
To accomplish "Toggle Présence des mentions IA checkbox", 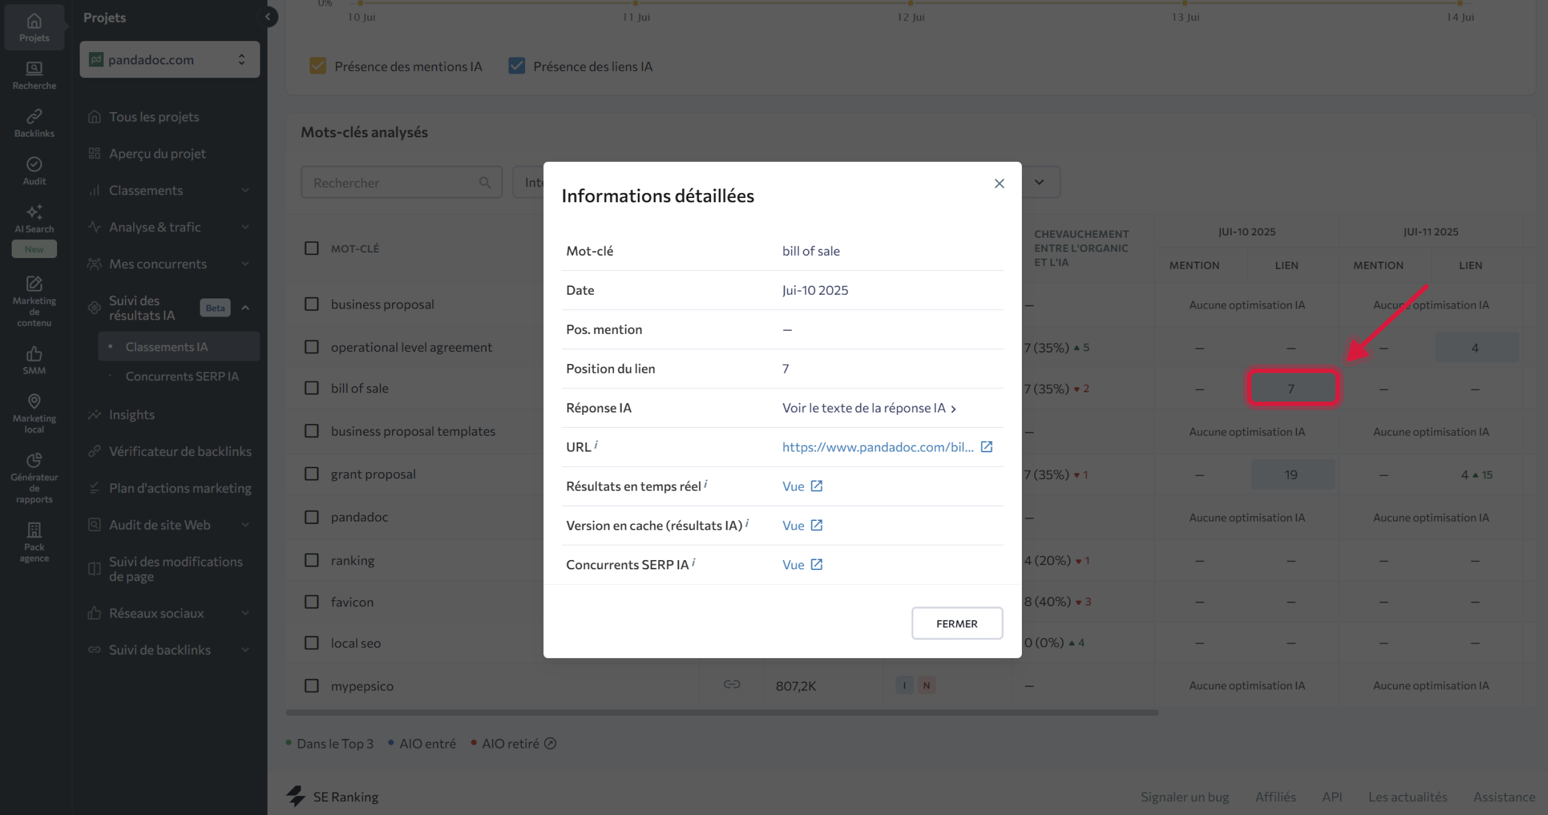I will pos(318,66).
